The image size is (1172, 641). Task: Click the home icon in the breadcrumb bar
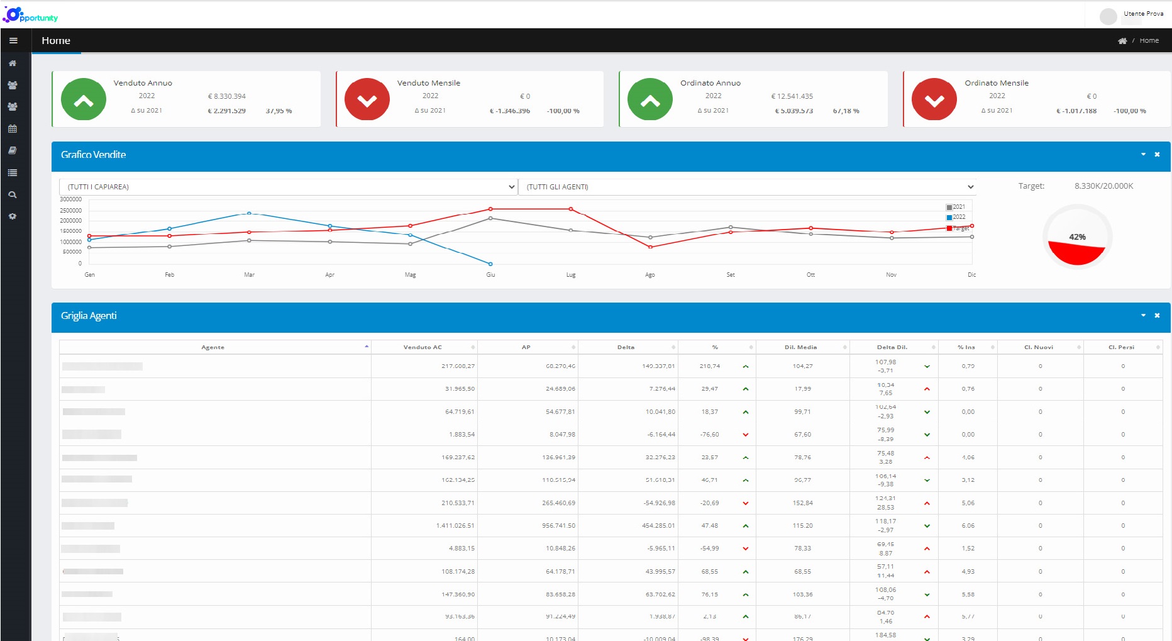pos(1122,40)
